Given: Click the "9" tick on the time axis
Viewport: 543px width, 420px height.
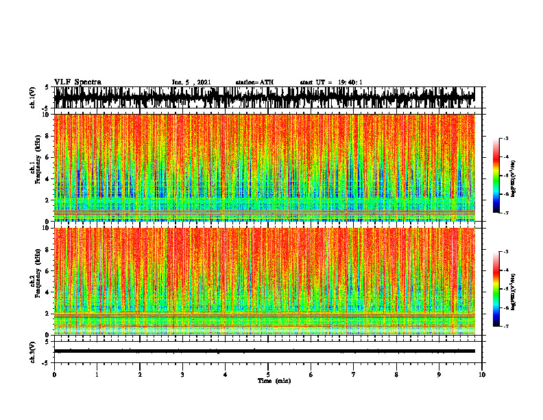Looking at the screenshot, I should (x=439, y=375).
